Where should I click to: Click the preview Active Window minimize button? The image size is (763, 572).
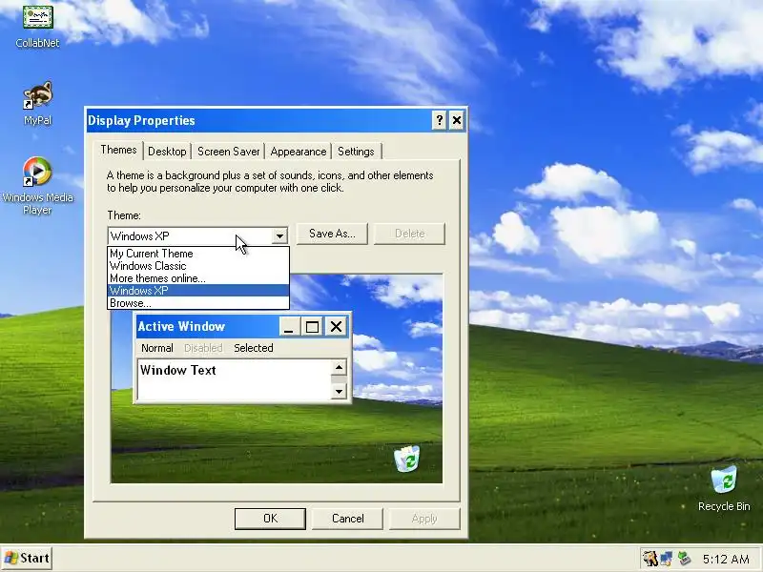click(289, 326)
